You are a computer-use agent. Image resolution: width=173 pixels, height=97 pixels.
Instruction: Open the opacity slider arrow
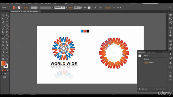click(82, 8)
